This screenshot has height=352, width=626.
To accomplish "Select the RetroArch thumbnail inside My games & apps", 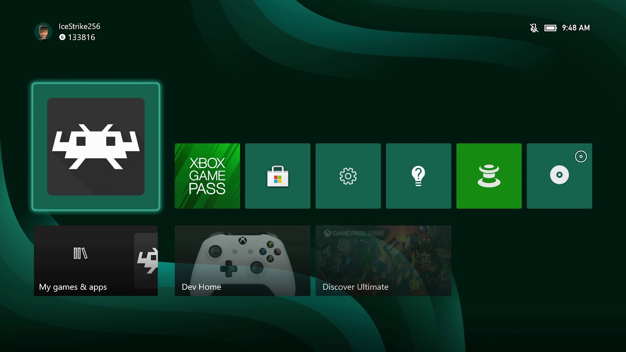I will [146, 261].
